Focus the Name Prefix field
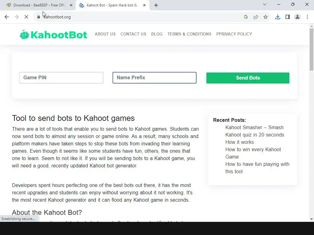The image size is (314, 235). (x=155, y=78)
